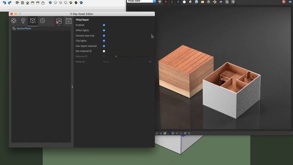Screen dimensions: 293x165
Task: Click the VRayClipper heading text
Action: (82, 20)
